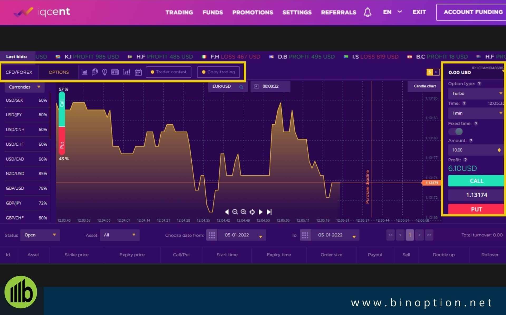The height and width of the screenshot is (315, 506).
Task: Click the lightbulb trading ideas icon
Action: click(105, 72)
